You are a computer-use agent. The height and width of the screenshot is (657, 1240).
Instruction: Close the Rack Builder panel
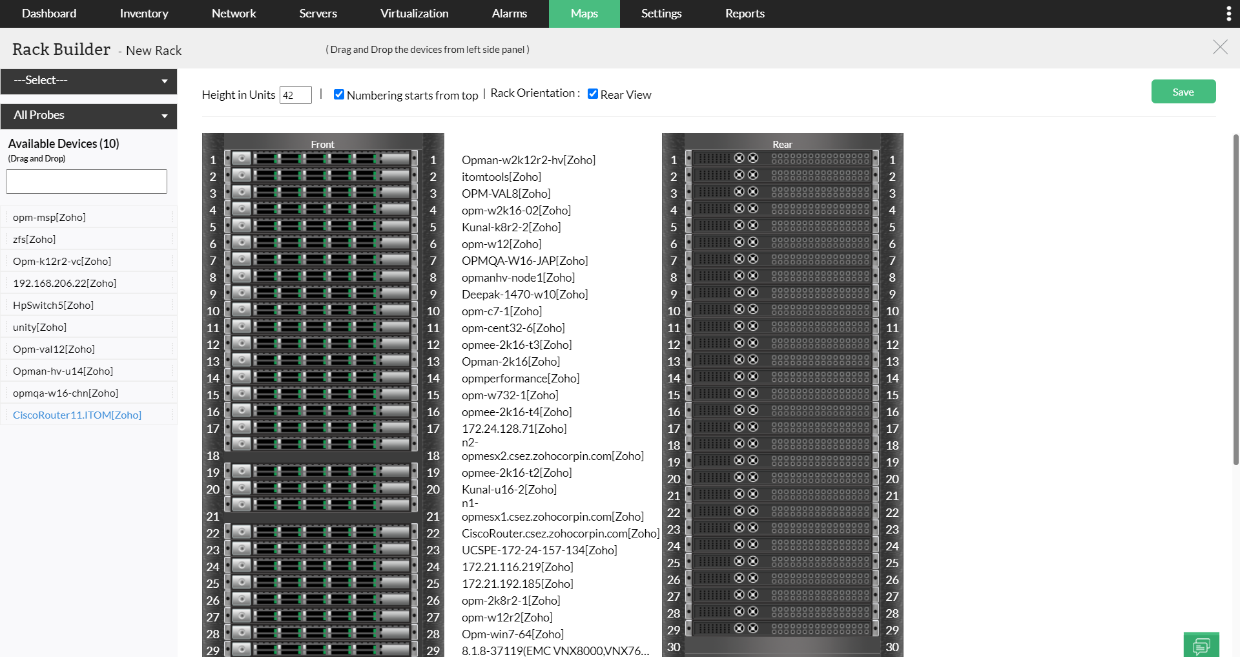click(1220, 47)
